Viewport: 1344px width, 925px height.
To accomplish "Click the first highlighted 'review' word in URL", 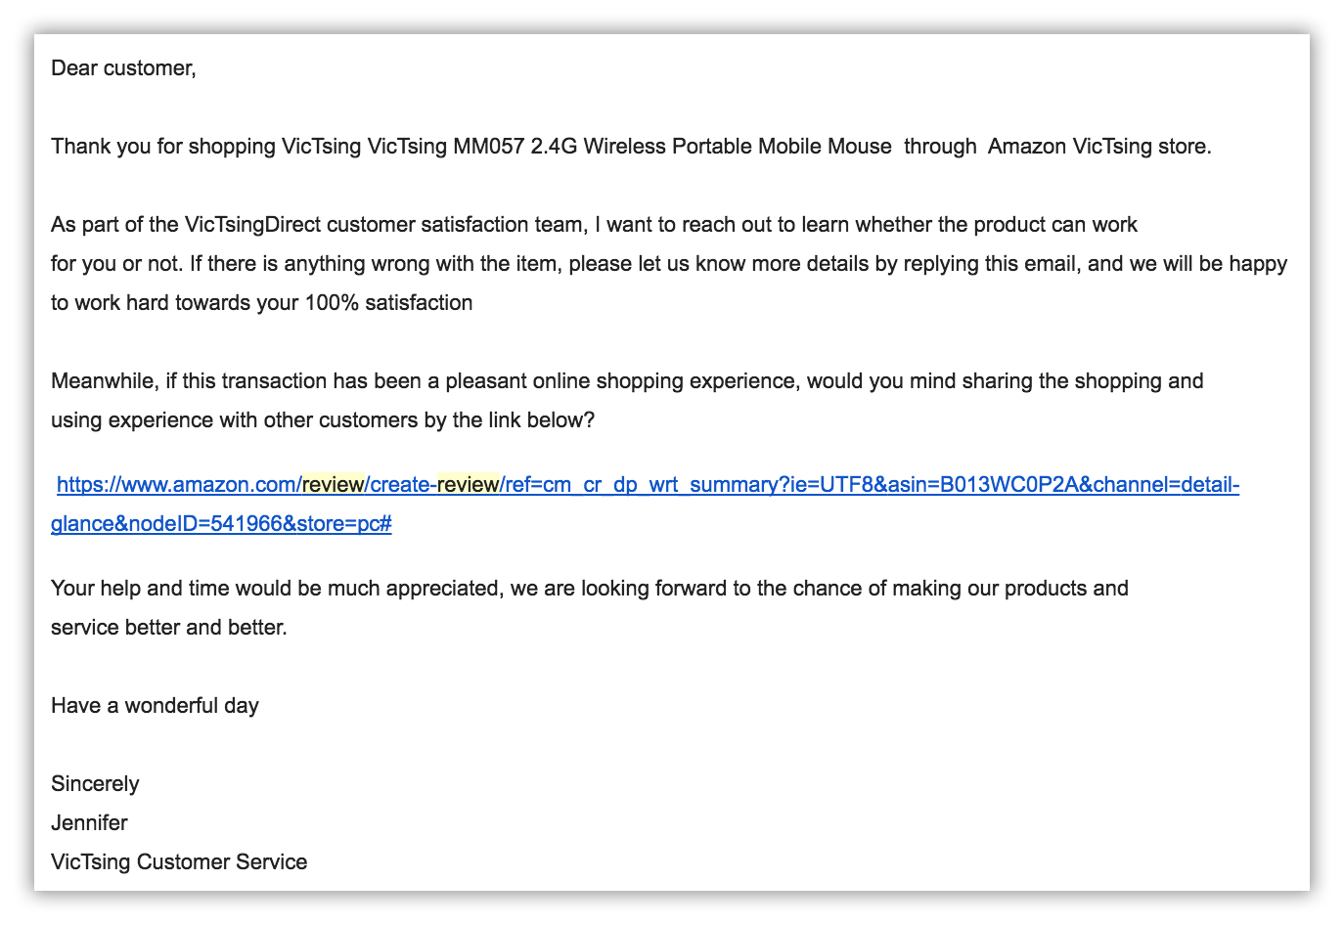I will pyautogui.click(x=334, y=485).
